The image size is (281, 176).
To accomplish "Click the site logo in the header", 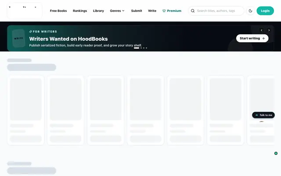I will pos(25,11).
